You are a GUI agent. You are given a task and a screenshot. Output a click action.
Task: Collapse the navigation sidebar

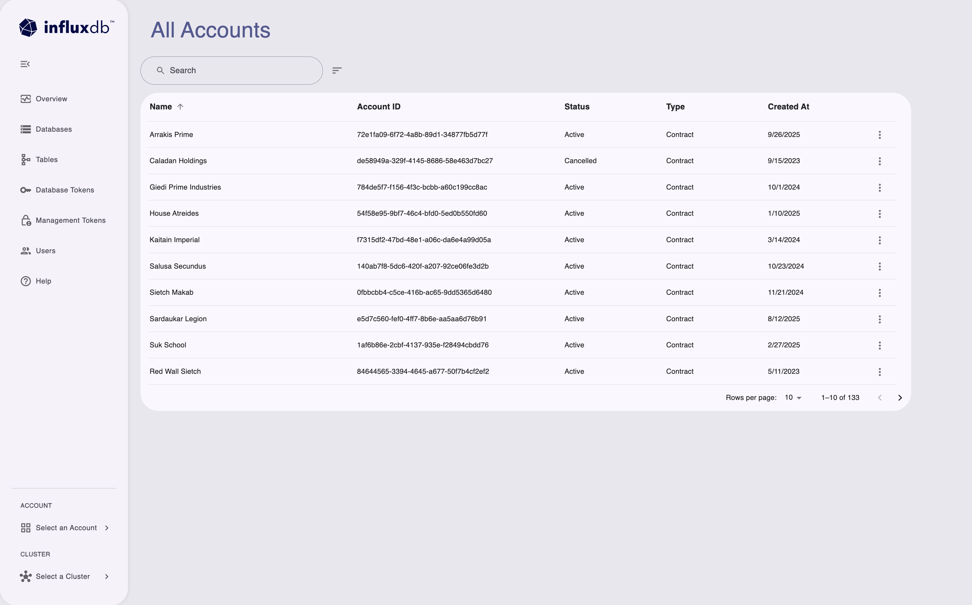[x=25, y=64]
